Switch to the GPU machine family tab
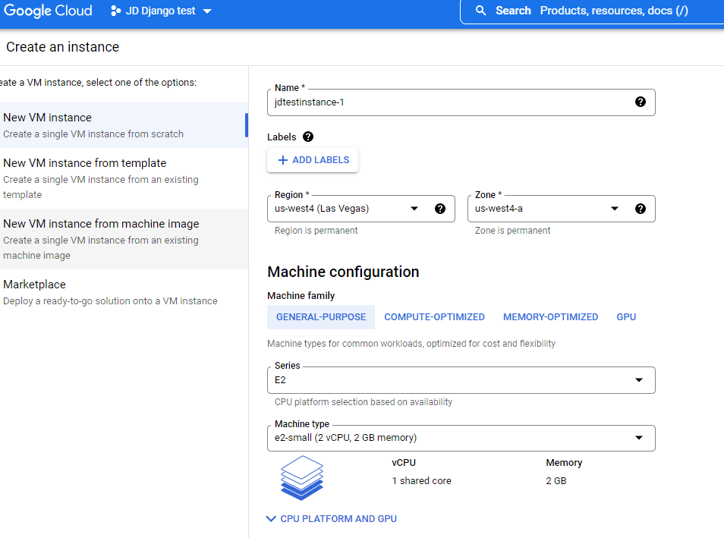Viewport: 724px width, 538px height. [x=626, y=316]
